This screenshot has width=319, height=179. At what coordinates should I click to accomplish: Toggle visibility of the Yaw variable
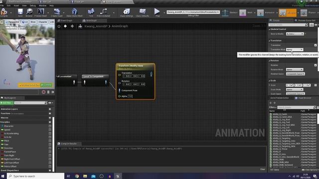coord(50,144)
